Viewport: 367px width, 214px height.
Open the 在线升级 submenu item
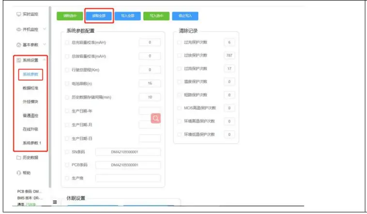31,129
